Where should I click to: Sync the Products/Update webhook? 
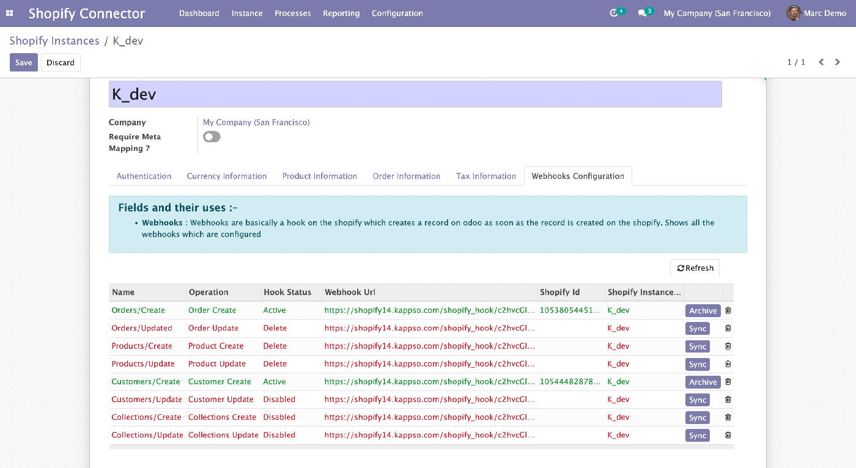698,364
